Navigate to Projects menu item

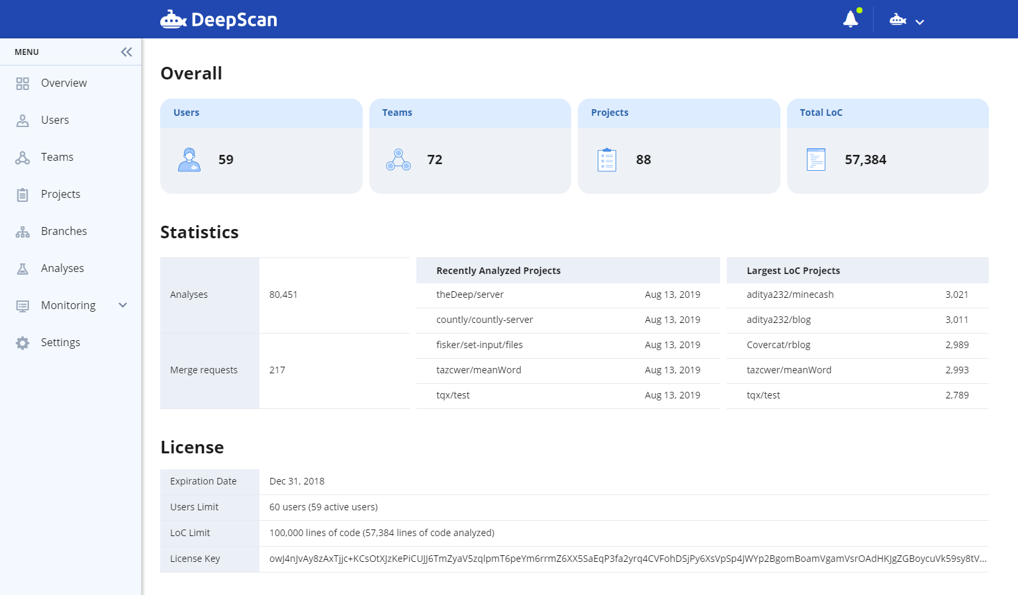pos(61,194)
